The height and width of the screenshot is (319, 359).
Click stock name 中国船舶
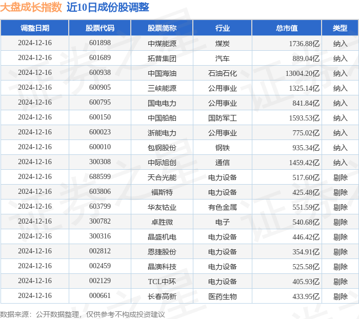[162, 118]
